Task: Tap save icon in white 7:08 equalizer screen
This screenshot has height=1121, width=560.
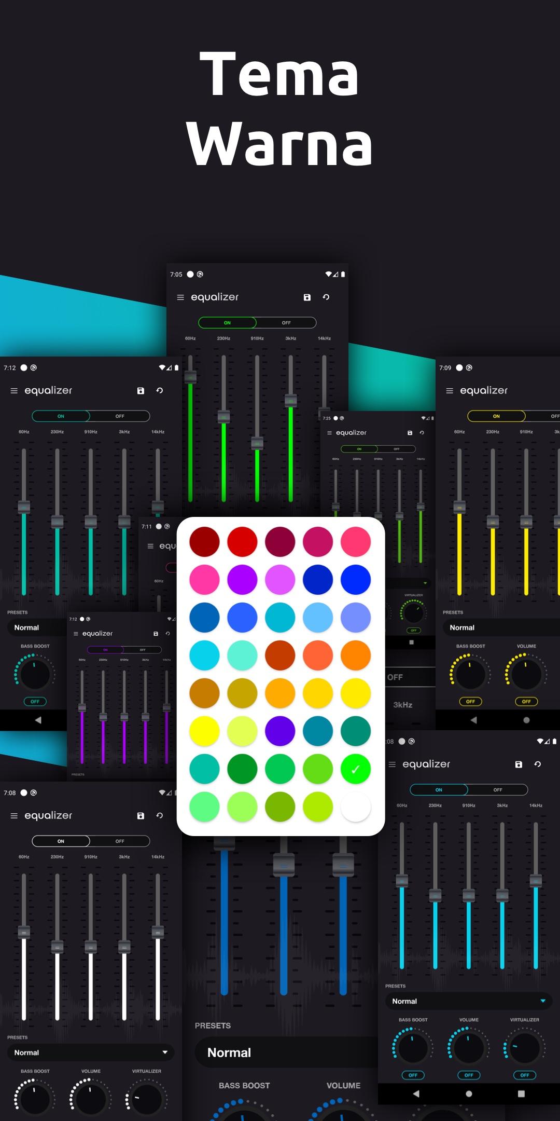Action: (141, 816)
